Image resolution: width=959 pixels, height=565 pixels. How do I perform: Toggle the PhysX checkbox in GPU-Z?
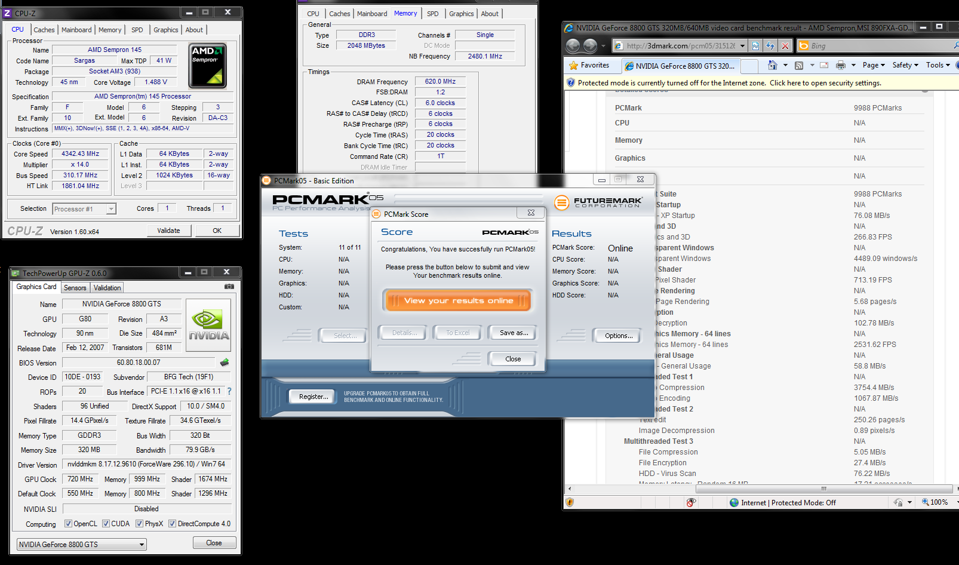(139, 524)
